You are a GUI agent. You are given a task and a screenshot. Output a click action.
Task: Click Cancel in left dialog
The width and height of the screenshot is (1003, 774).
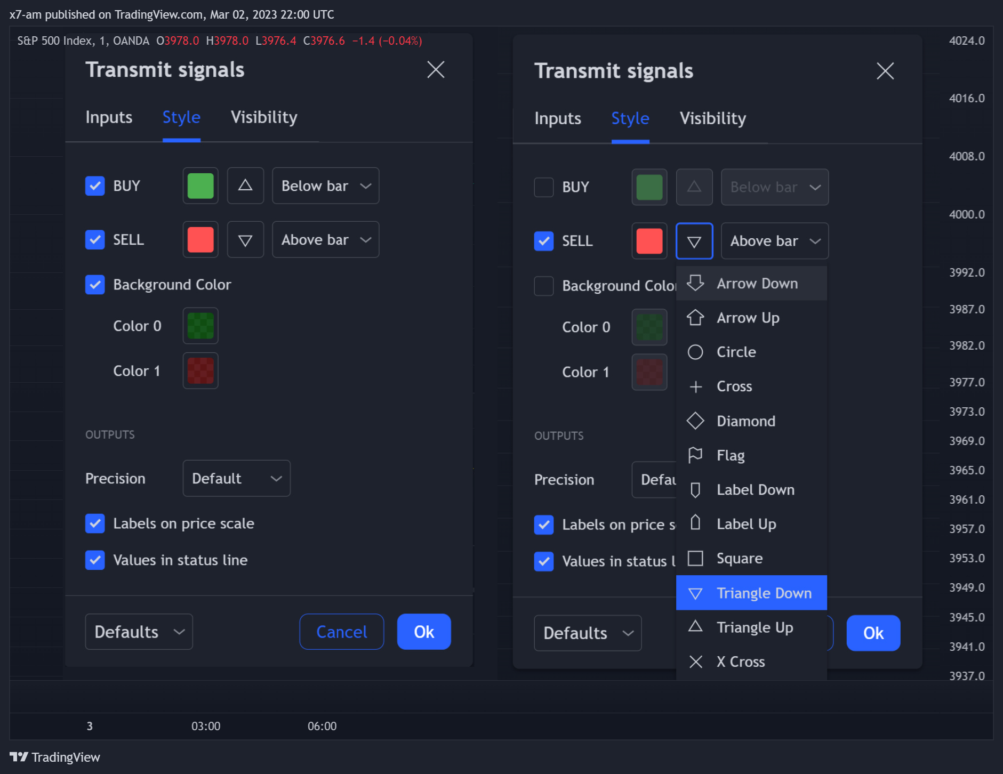(x=342, y=632)
